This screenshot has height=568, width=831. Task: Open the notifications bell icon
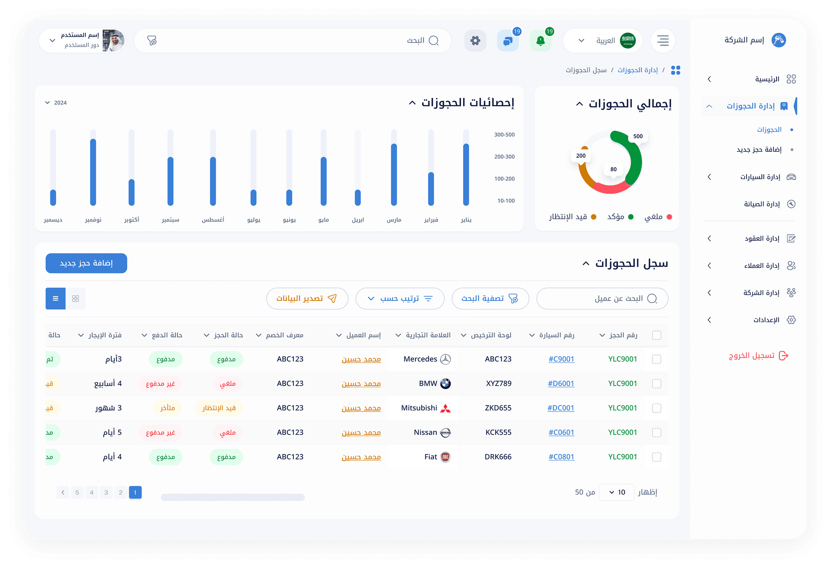pos(540,41)
